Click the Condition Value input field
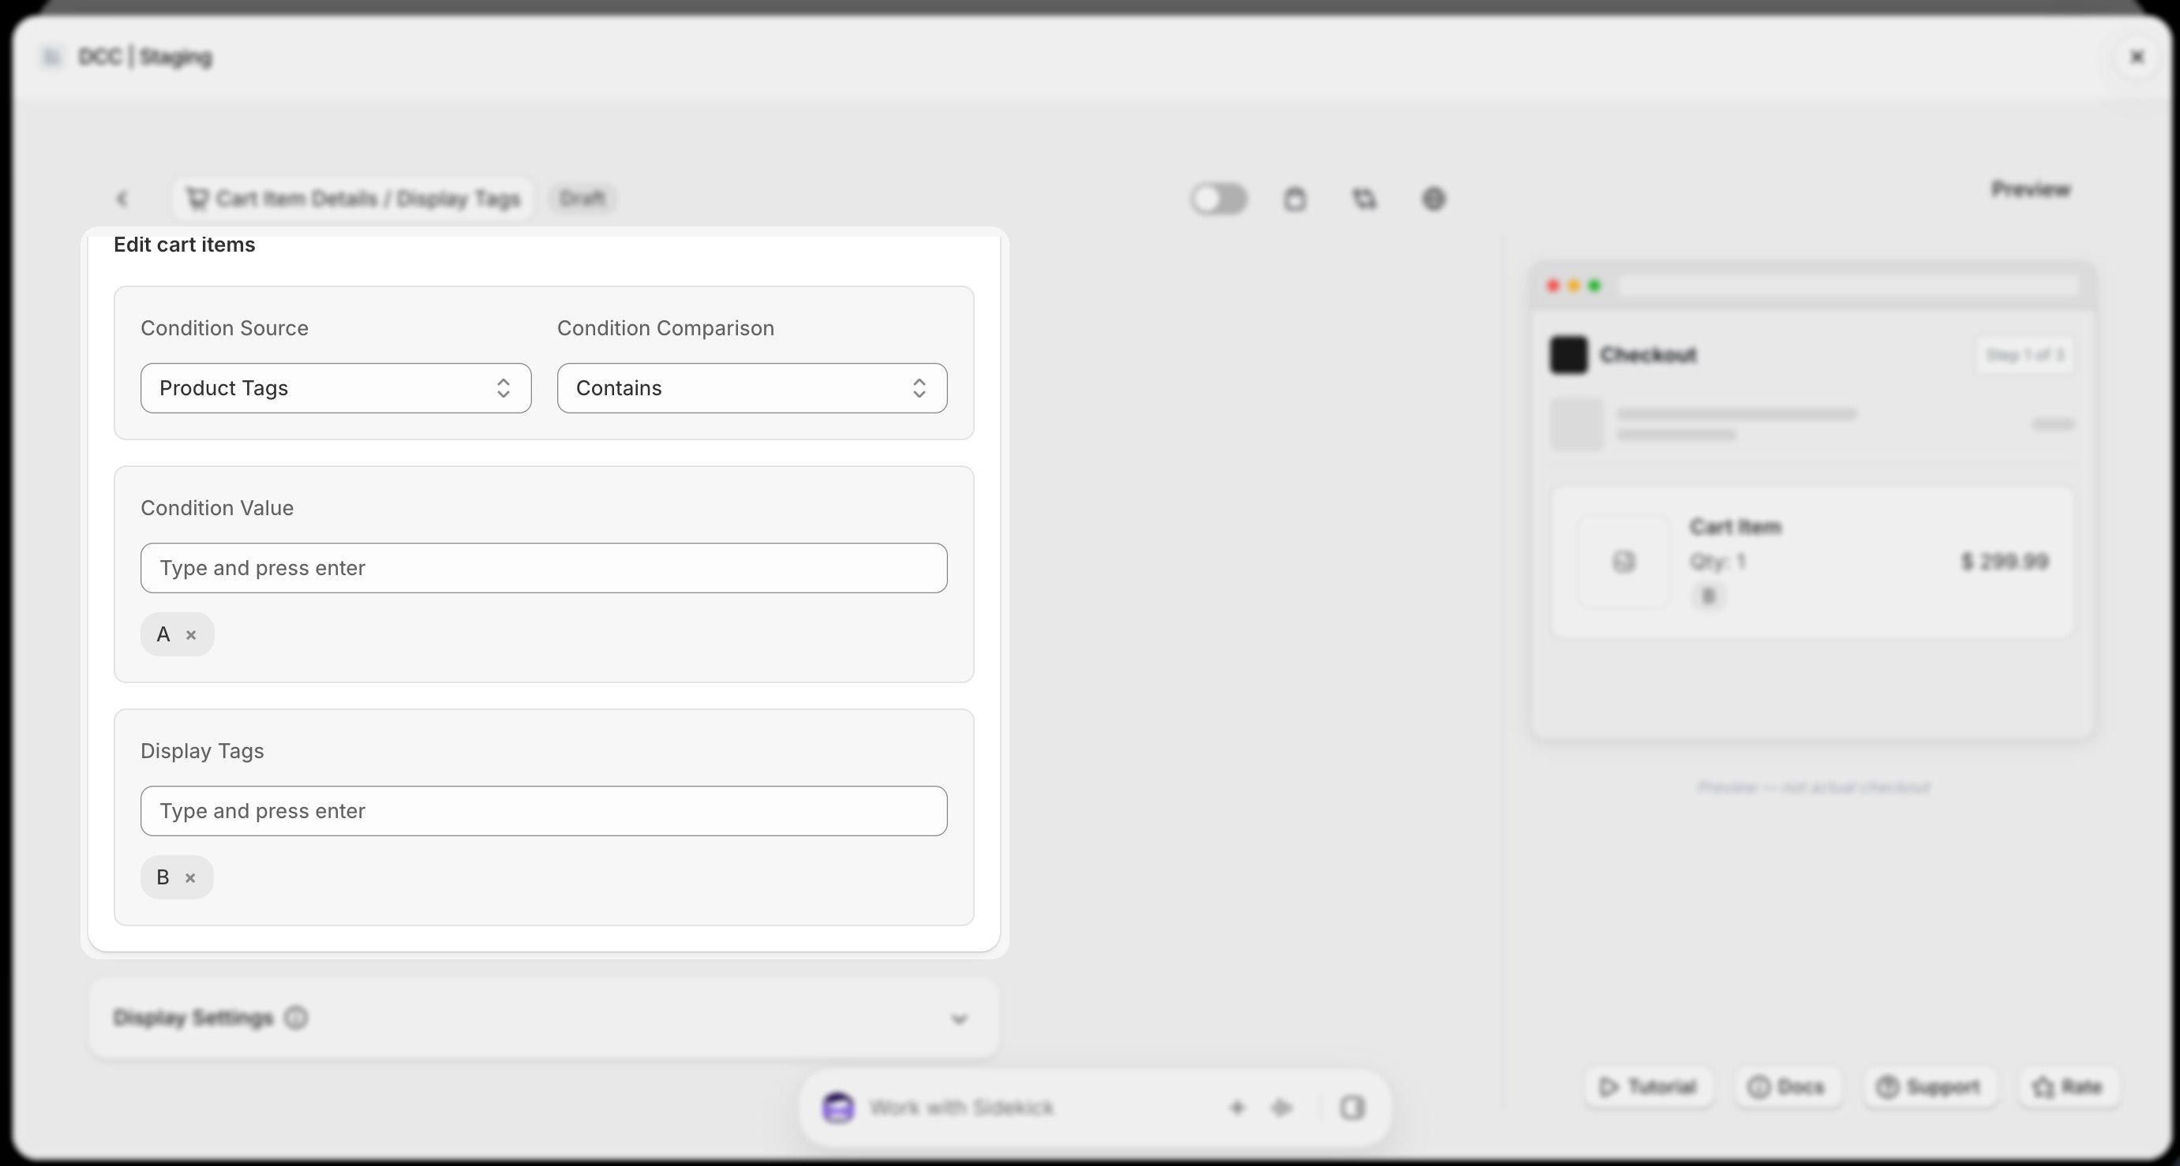The height and width of the screenshot is (1166, 2180). (x=544, y=568)
